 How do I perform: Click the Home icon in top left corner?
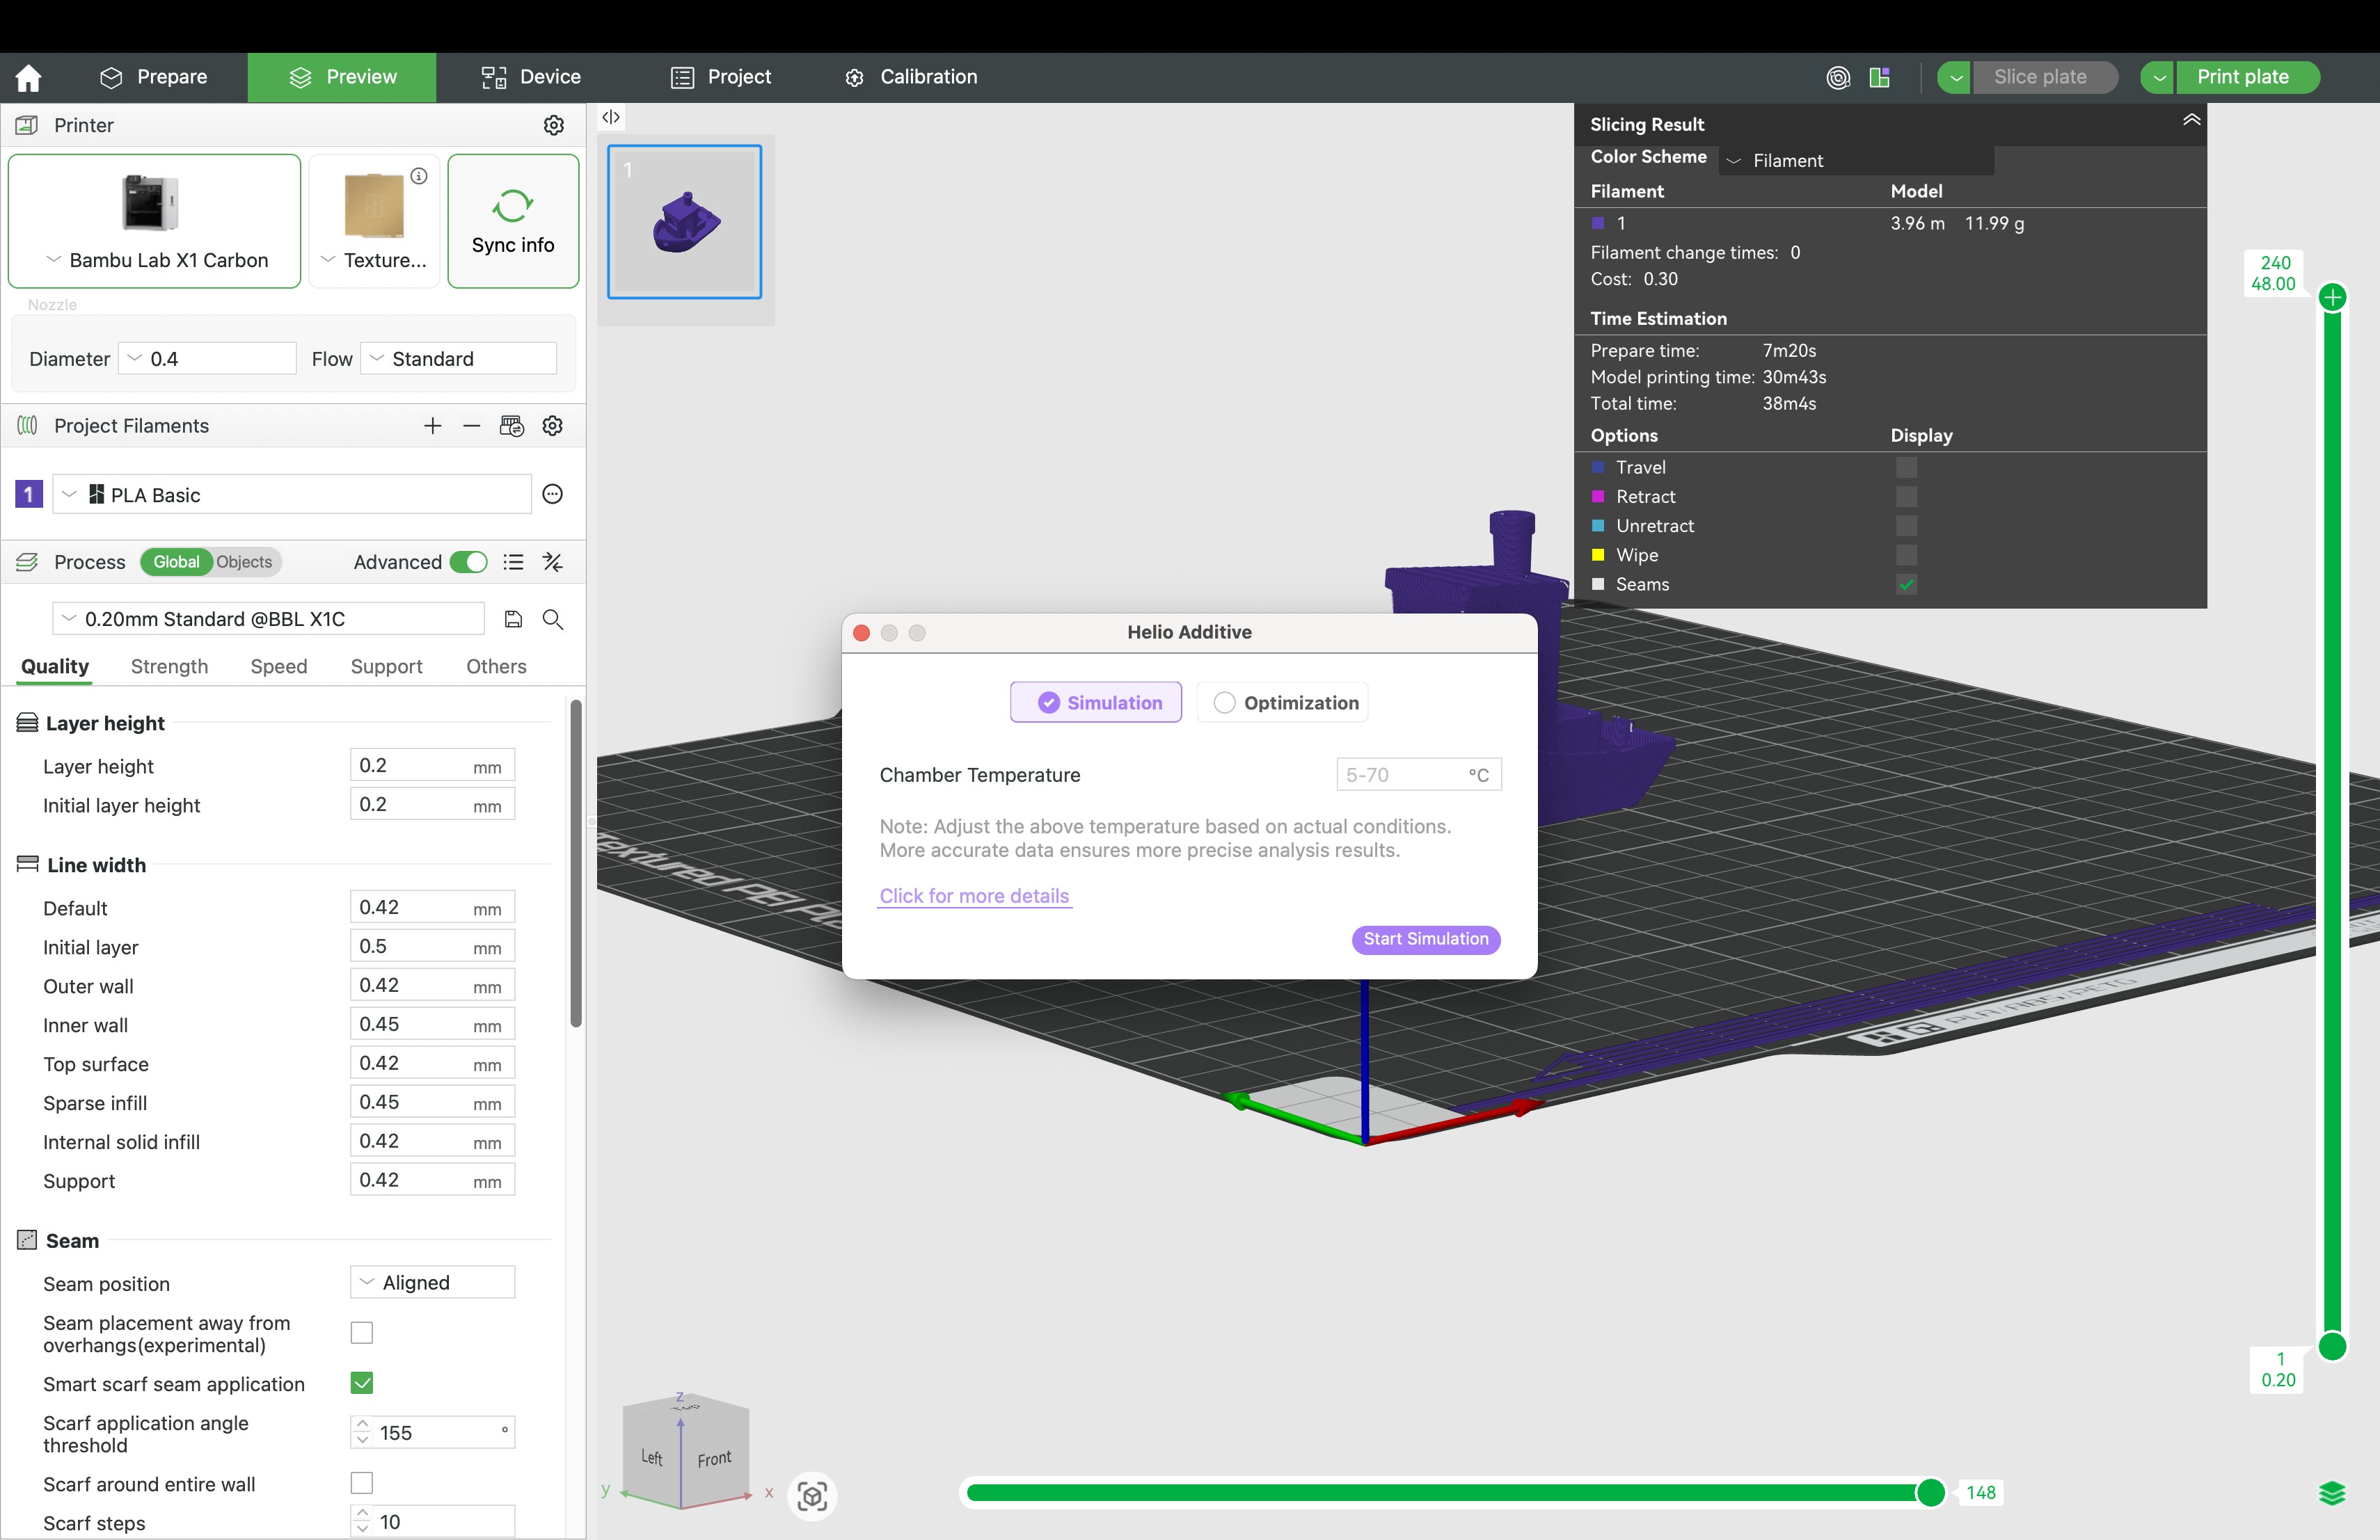pos(28,77)
